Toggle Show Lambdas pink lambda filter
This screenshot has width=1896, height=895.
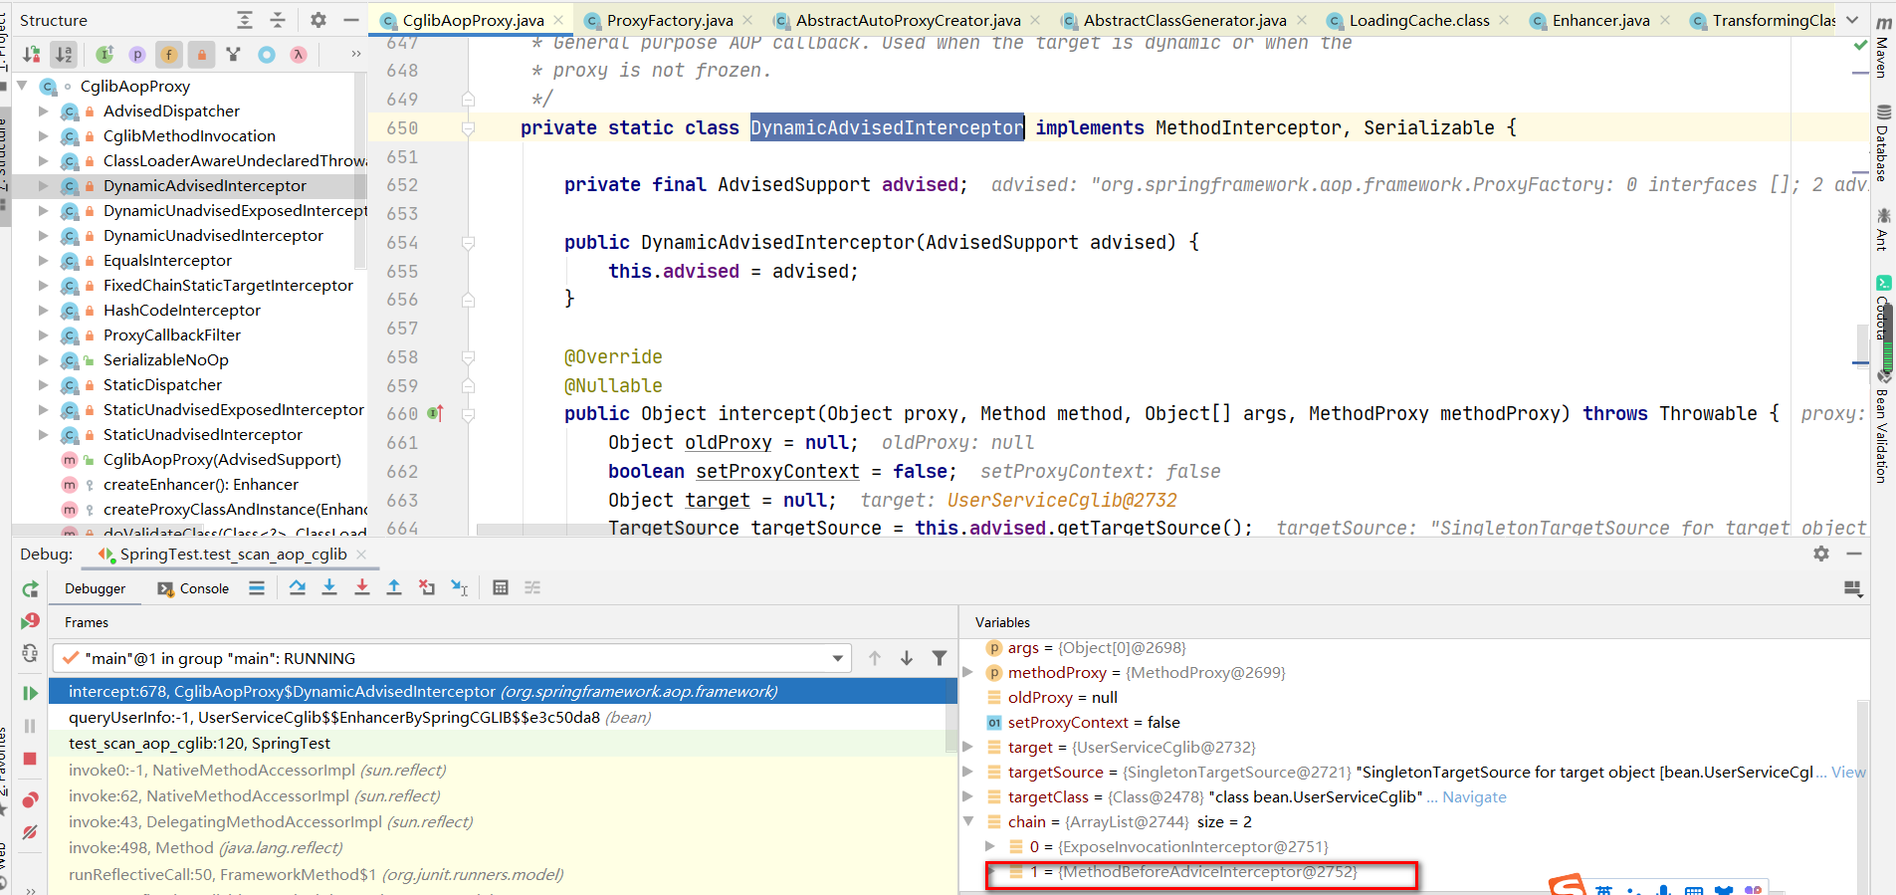(299, 55)
